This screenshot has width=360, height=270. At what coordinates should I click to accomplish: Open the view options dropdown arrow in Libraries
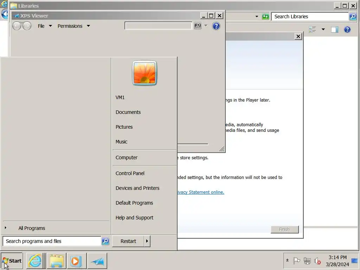click(323, 30)
